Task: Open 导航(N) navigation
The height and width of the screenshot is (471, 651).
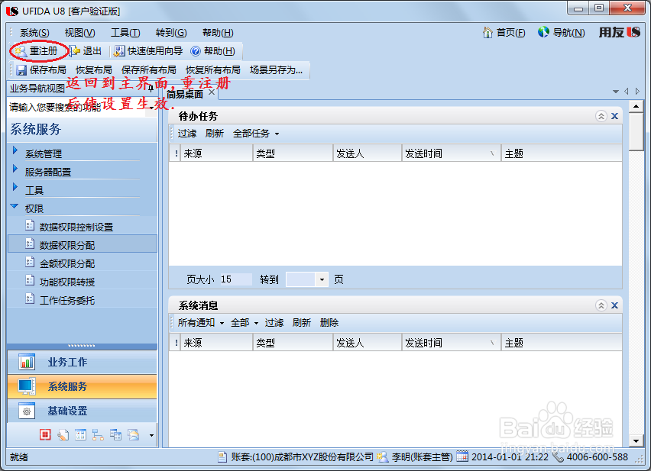Action: coord(562,32)
